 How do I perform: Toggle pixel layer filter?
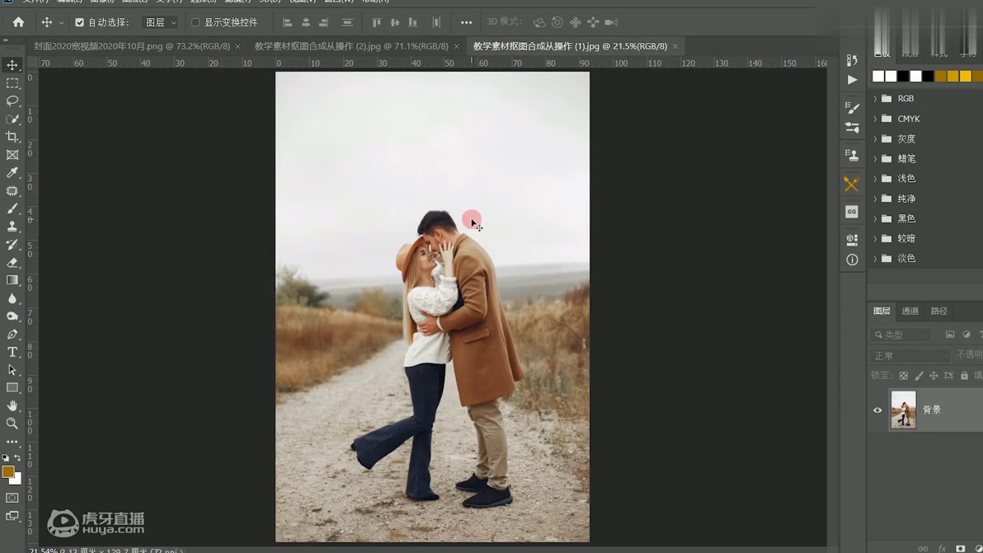[950, 335]
